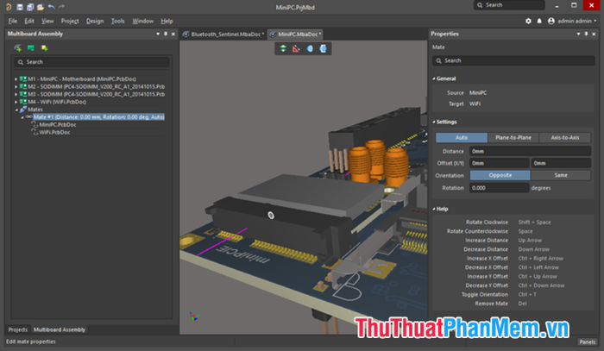
Task: Open the Help menu
Action: [x=167, y=21]
